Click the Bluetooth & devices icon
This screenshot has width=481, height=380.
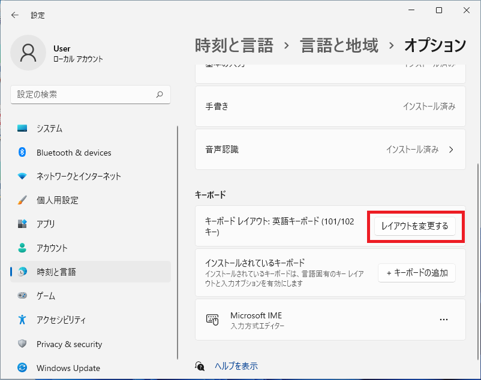(x=23, y=153)
